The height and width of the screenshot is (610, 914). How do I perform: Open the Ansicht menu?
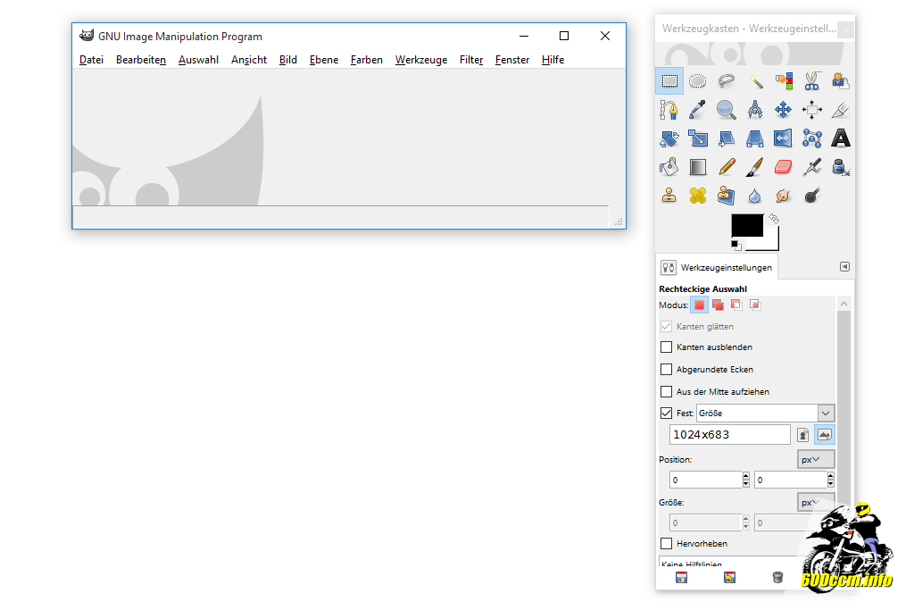(x=249, y=60)
